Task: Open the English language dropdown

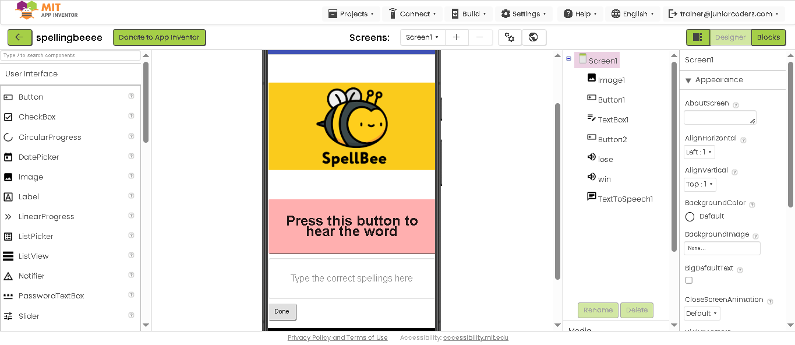Action: coord(633,14)
